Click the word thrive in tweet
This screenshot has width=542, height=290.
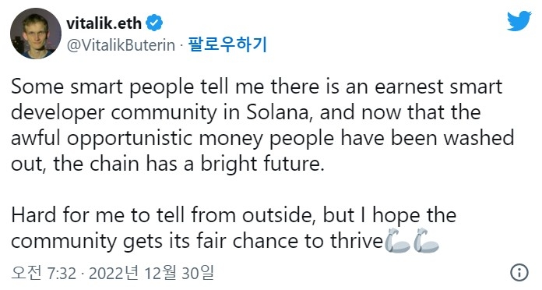click(x=357, y=241)
